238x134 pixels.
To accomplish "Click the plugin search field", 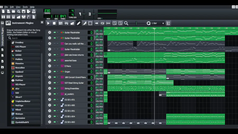I will point(25,38).
